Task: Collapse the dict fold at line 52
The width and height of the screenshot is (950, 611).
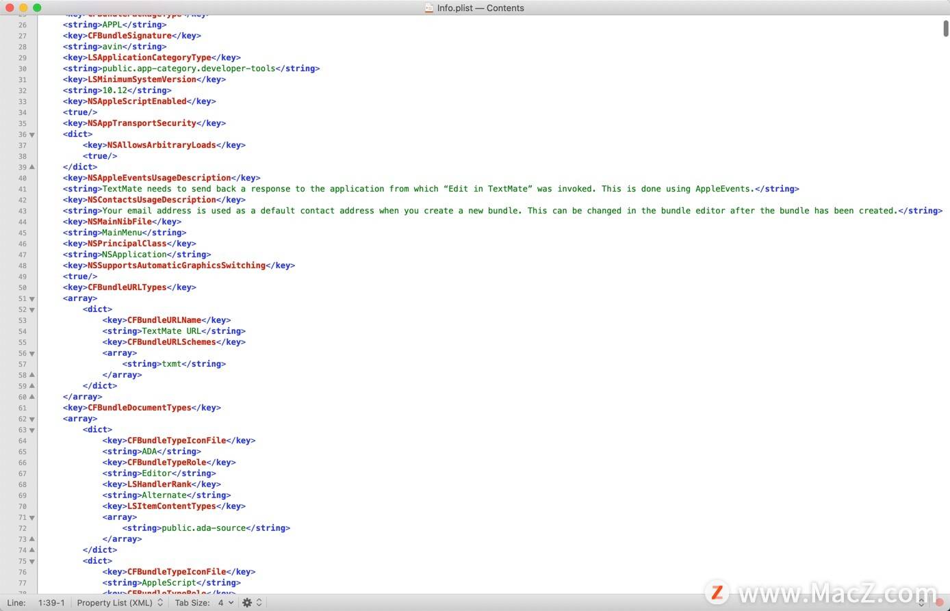Action: [x=32, y=310]
